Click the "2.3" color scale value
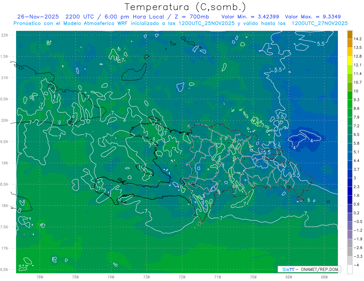 point(356,187)
